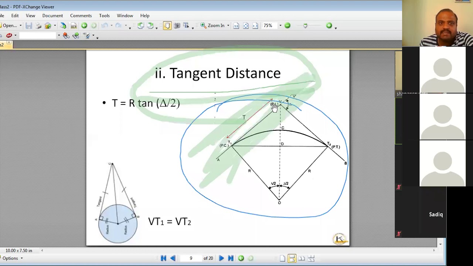Open search filter options icon

click(x=87, y=35)
